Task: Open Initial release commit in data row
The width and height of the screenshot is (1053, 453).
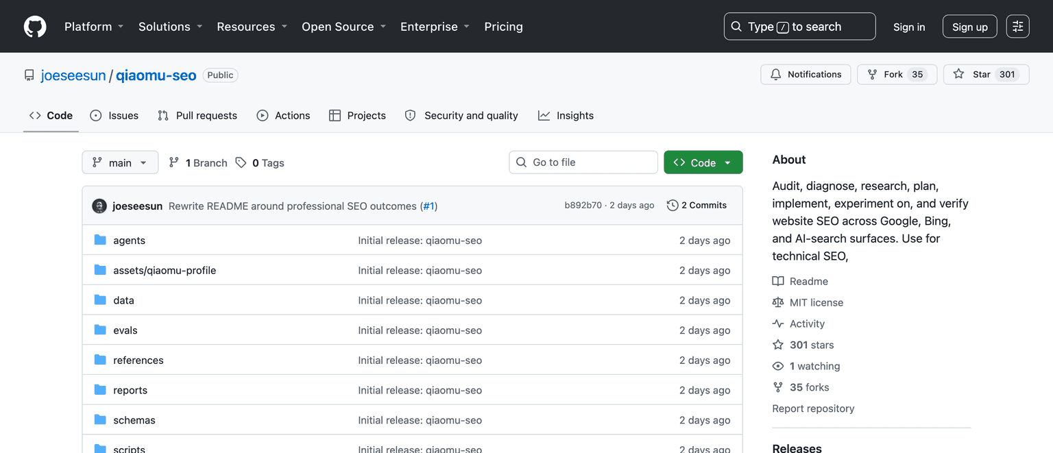Action: click(x=420, y=300)
